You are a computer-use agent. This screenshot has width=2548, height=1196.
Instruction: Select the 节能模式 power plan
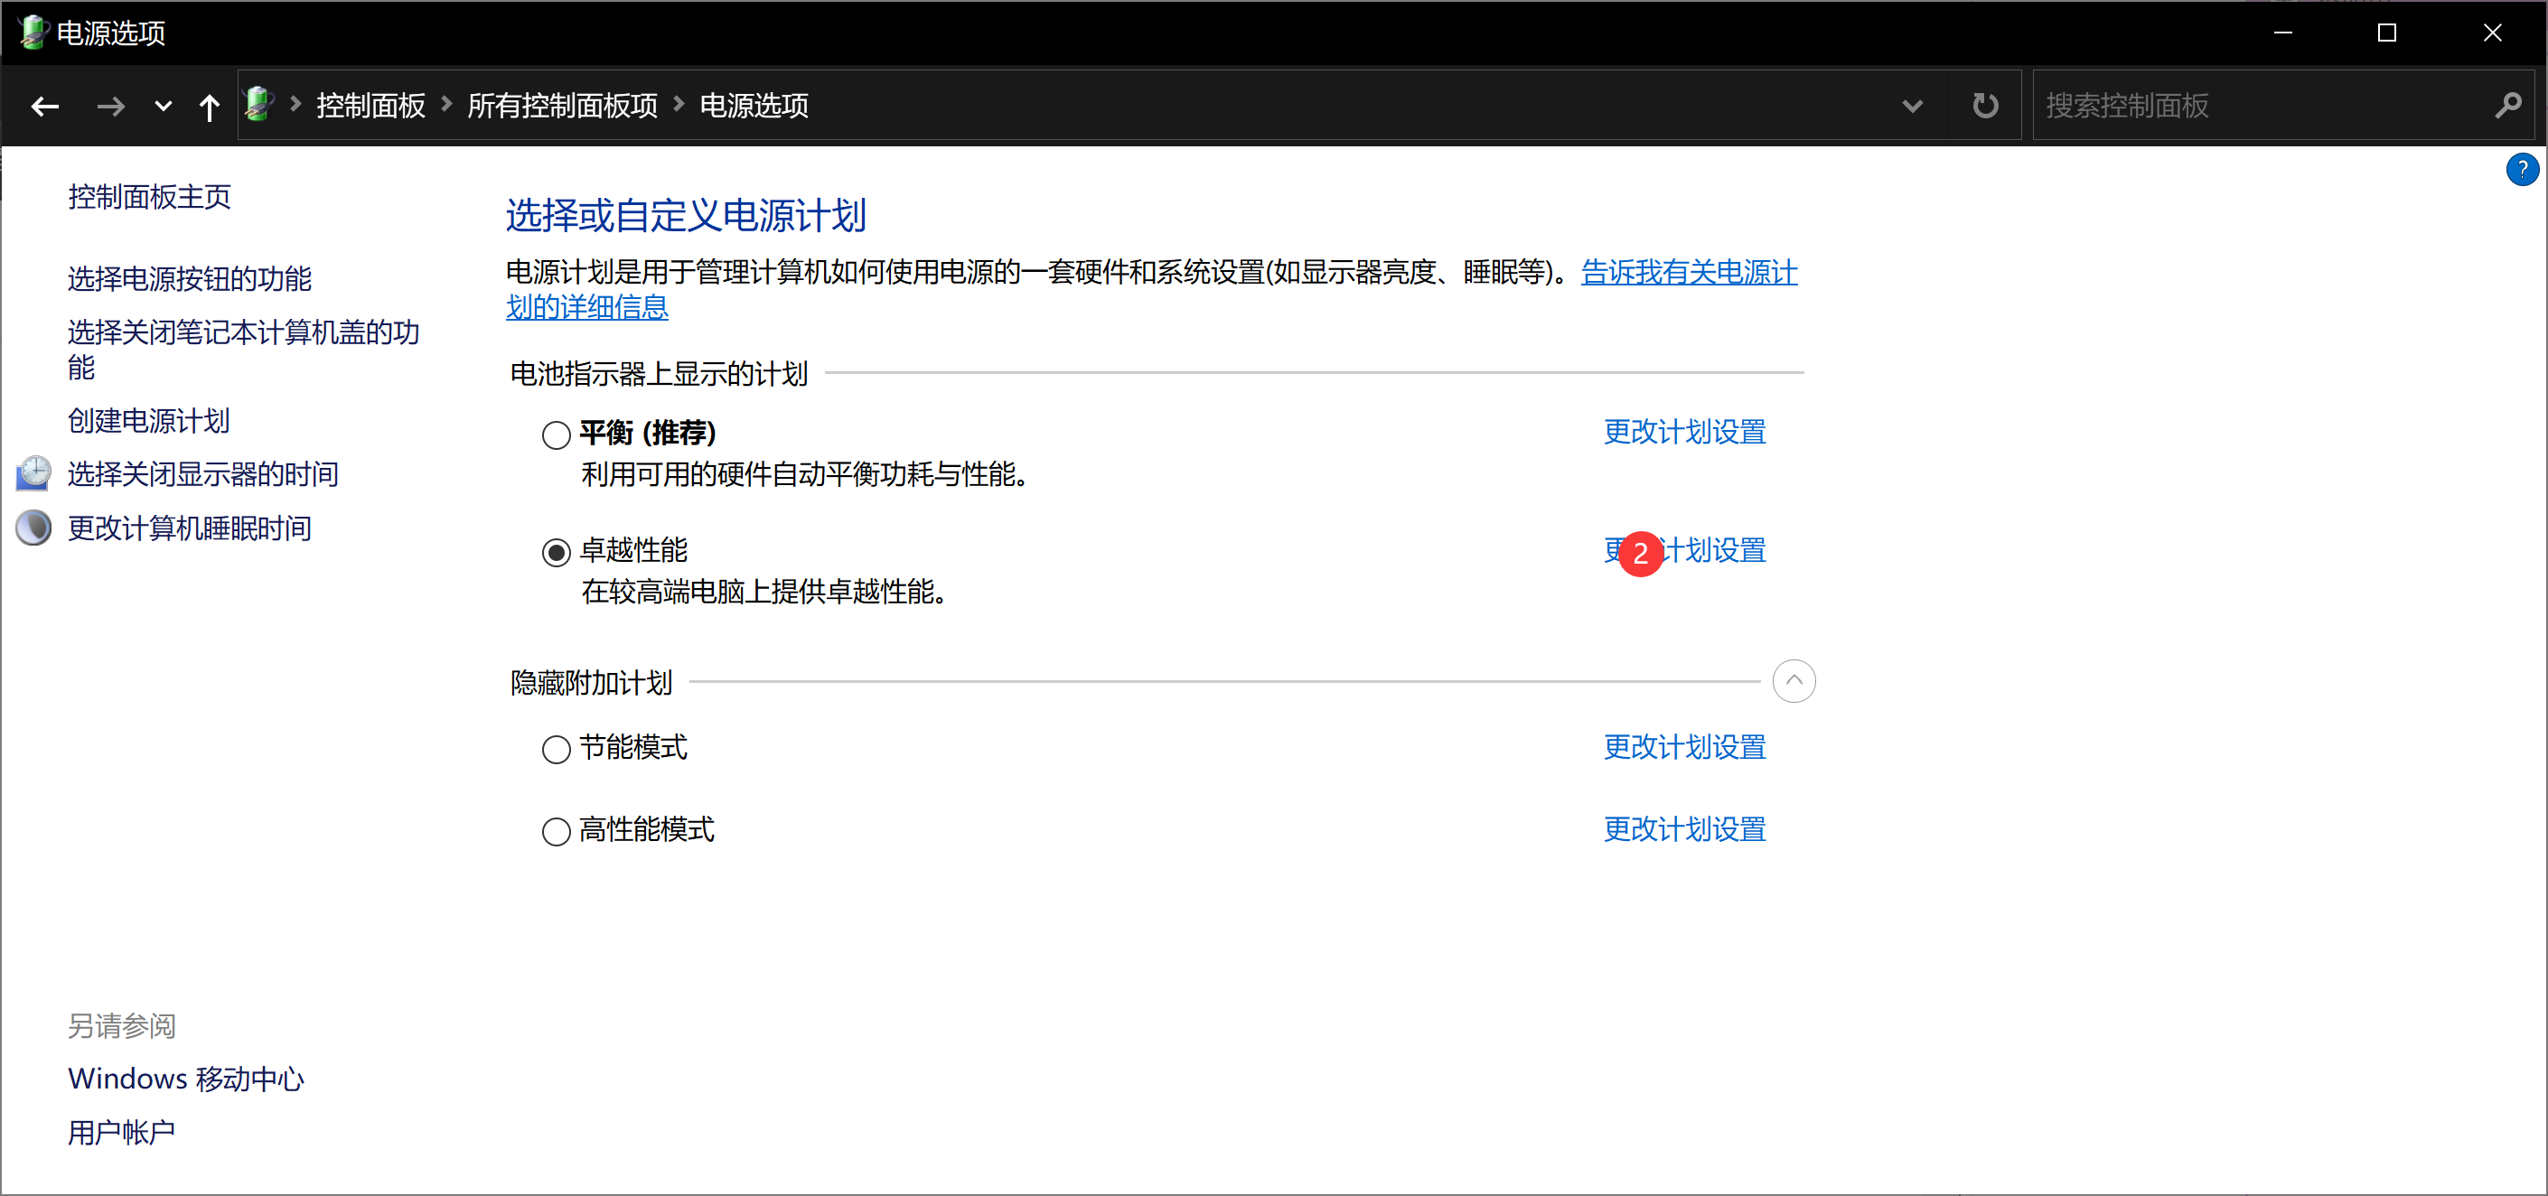[x=556, y=750]
